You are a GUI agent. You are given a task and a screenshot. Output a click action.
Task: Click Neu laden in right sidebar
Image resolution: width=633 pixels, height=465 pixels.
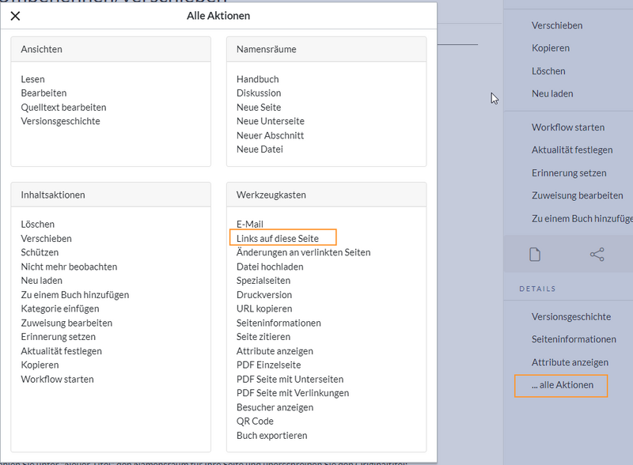click(552, 93)
